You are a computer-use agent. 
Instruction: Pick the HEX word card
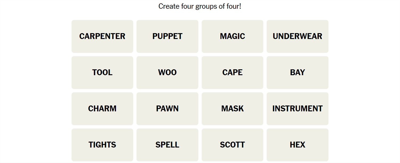297,145
